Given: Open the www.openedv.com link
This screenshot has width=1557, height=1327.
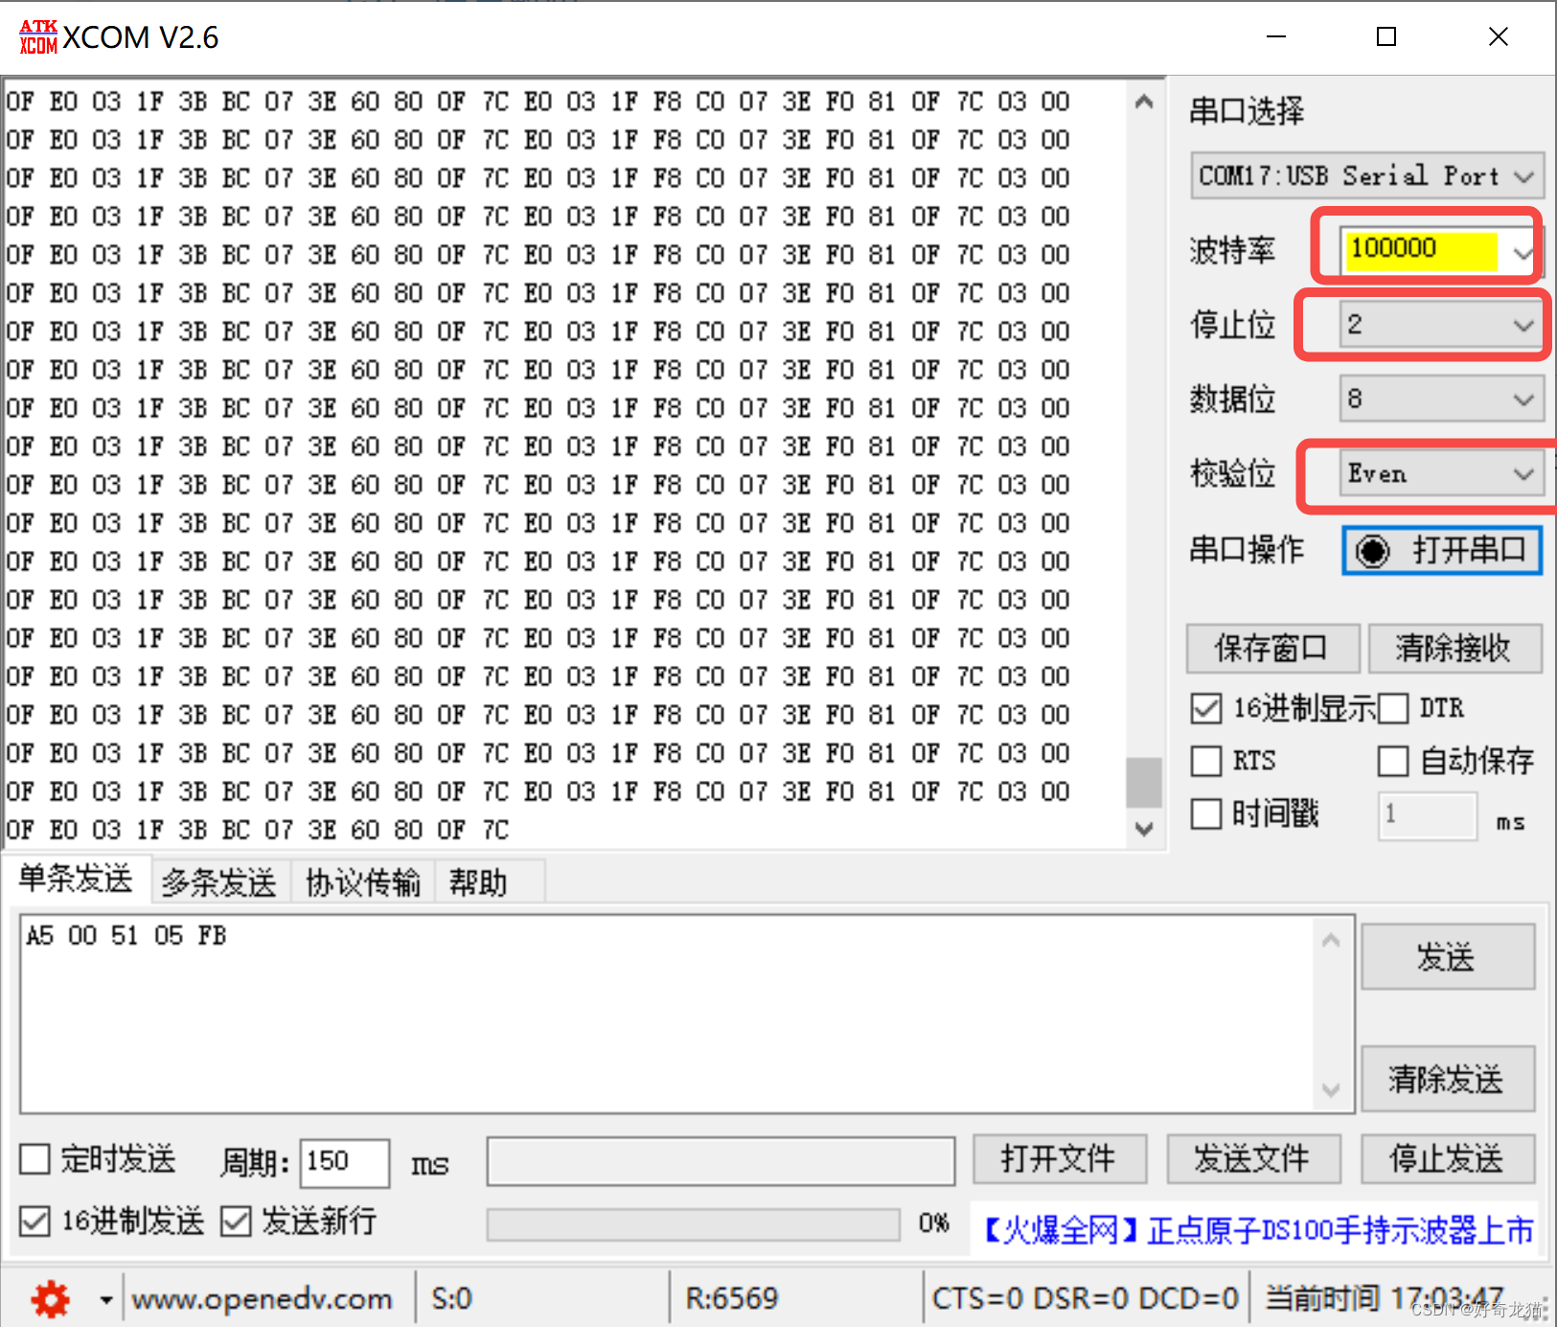Looking at the screenshot, I should (261, 1298).
